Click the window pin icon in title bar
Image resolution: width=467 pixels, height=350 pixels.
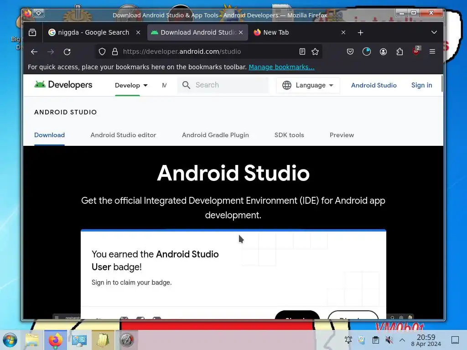pos(39,13)
